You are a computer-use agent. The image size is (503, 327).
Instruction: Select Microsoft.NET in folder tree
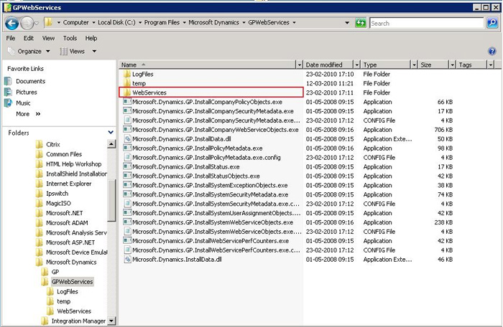pos(64,213)
